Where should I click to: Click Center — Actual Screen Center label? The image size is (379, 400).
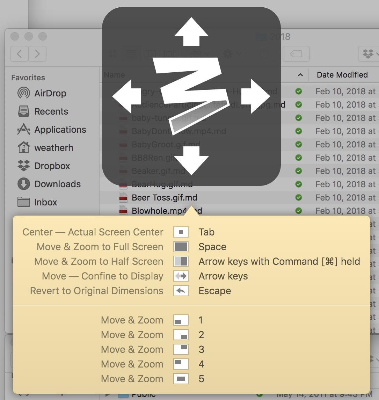(x=93, y=232)
